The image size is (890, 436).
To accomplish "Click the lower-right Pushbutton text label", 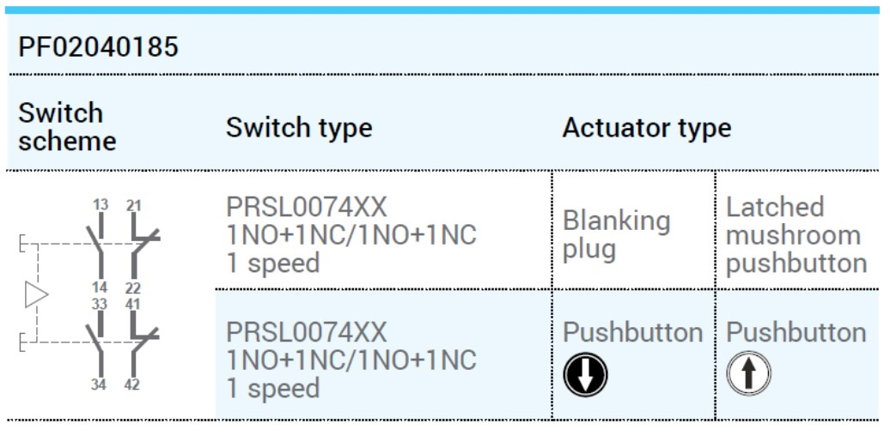I will [x=796, y=333].
